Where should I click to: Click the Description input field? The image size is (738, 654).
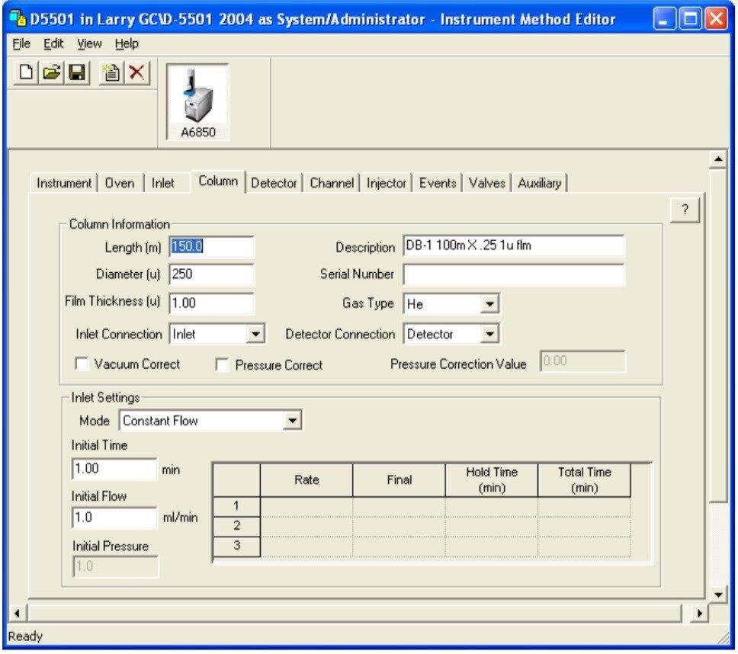514,245
